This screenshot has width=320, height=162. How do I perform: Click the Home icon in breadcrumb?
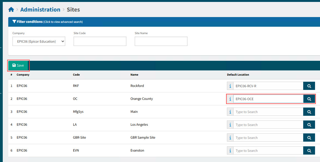tap(11, 10)
